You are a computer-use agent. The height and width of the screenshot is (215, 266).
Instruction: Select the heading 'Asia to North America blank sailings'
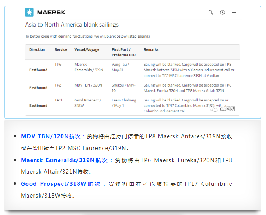click(72, 25)
